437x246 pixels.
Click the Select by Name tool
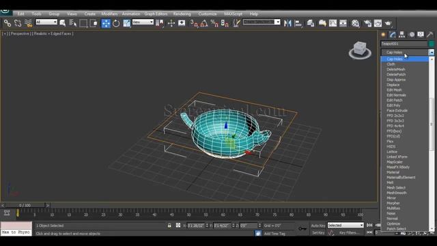click(73, 23)
